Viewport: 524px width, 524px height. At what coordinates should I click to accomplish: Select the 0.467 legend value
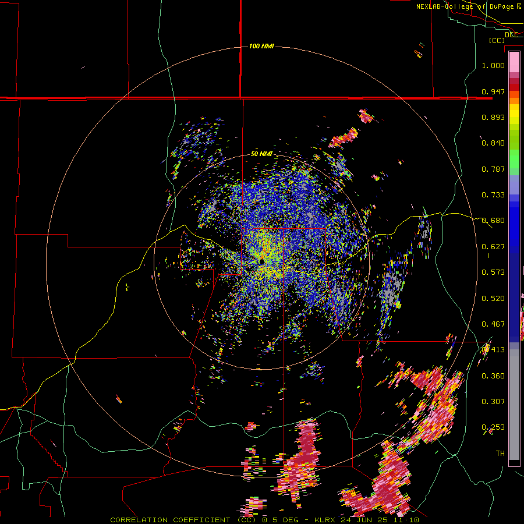pyautogui.click(x=493, y=324)
